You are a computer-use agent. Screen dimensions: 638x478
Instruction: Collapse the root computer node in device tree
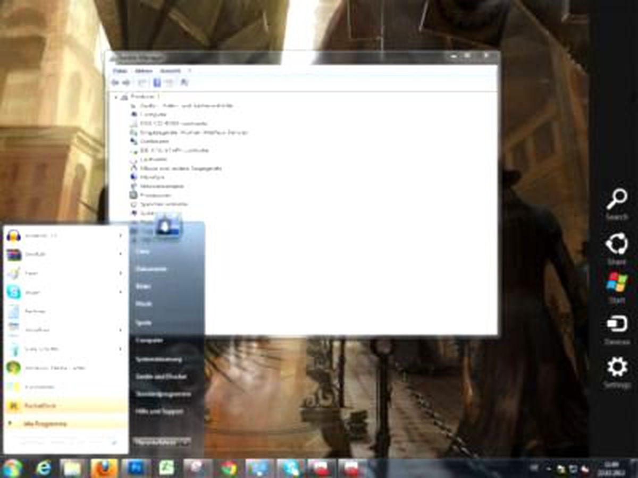tap(115, 97)
